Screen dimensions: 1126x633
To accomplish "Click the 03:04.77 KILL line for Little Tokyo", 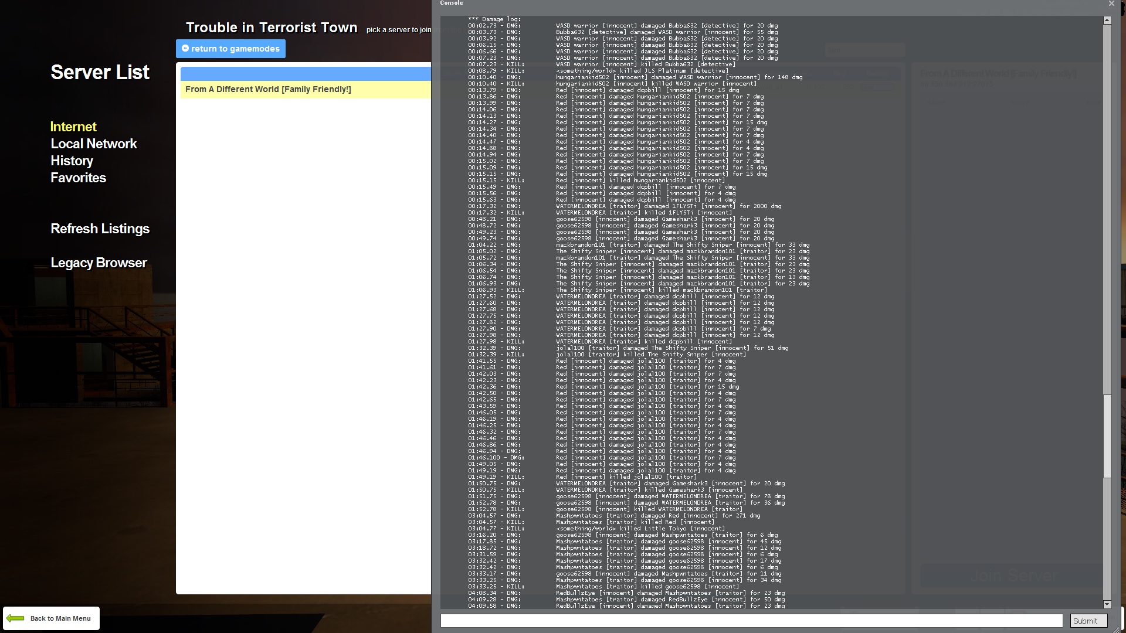I will [x=596, y=529].
